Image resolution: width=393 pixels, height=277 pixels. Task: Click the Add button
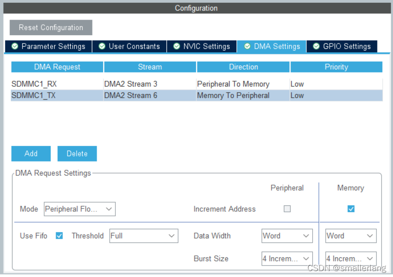point(31,153)
